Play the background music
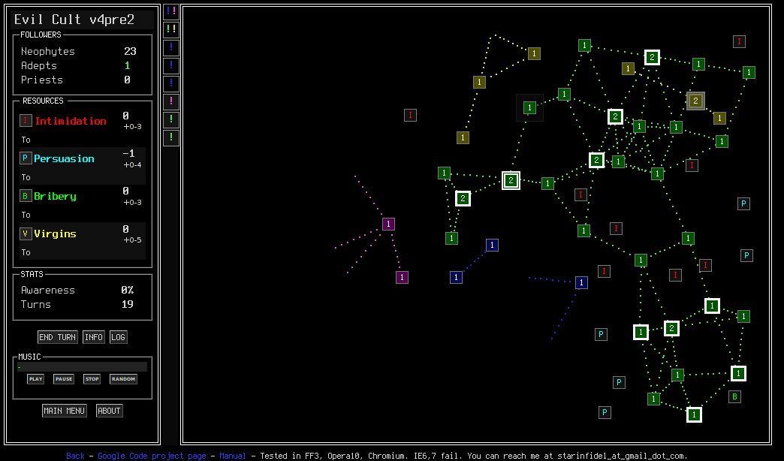The width and height of the screenshot is (784, 461). click(36, 379)
